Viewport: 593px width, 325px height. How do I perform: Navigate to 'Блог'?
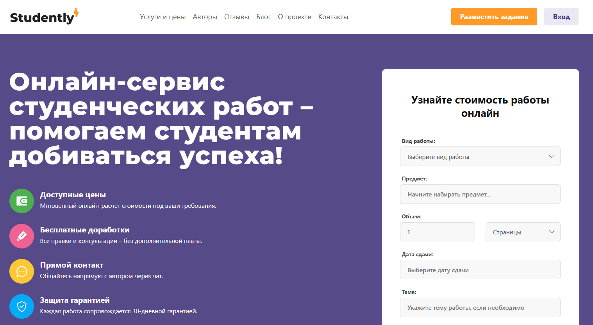[263, 17]
